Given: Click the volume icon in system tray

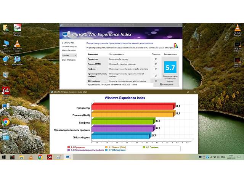Looking at the screenshot, I should [218, 157].
